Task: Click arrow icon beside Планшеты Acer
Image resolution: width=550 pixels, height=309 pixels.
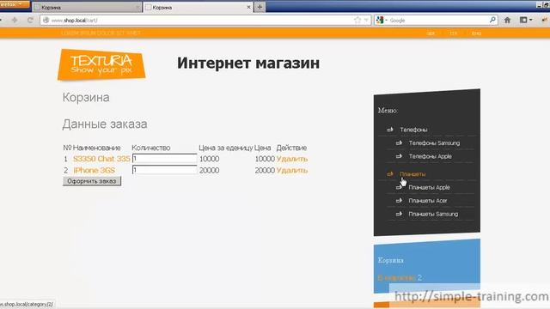Action: click(x=399, y=201)
